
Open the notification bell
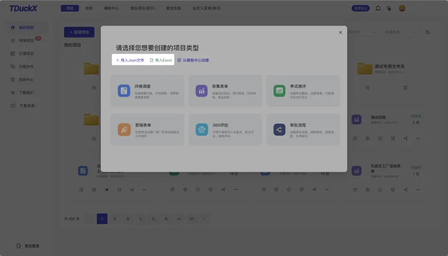[378, 8]
